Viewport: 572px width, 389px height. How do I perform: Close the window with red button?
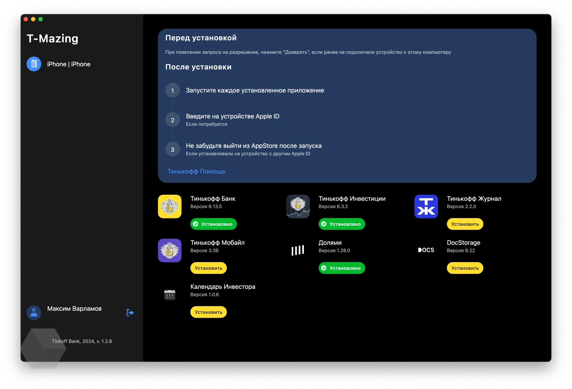(x=26, y=19)
